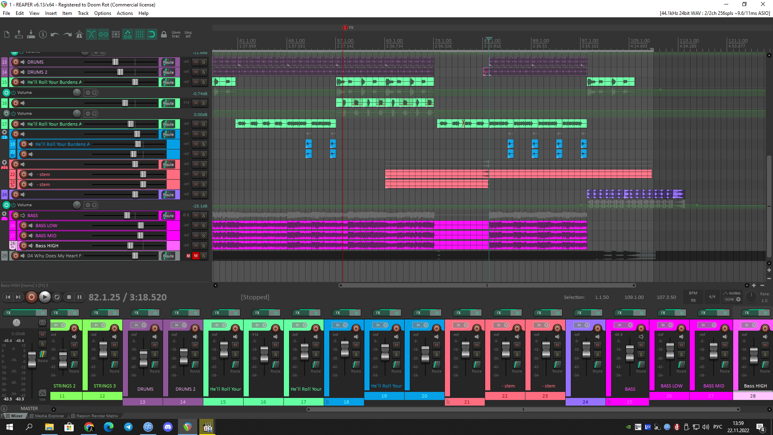773x435 pixels.
Task: Toggle snap toolbar icon
Action: pyautogui.click(x=152, y=35)
